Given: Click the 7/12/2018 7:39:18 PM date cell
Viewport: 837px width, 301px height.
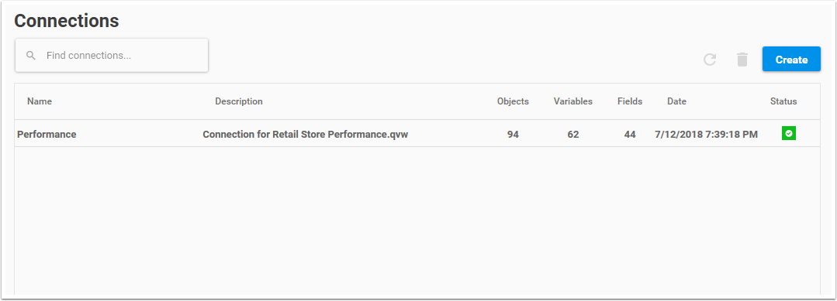Looking at the screenshot, I should [706, 135].
